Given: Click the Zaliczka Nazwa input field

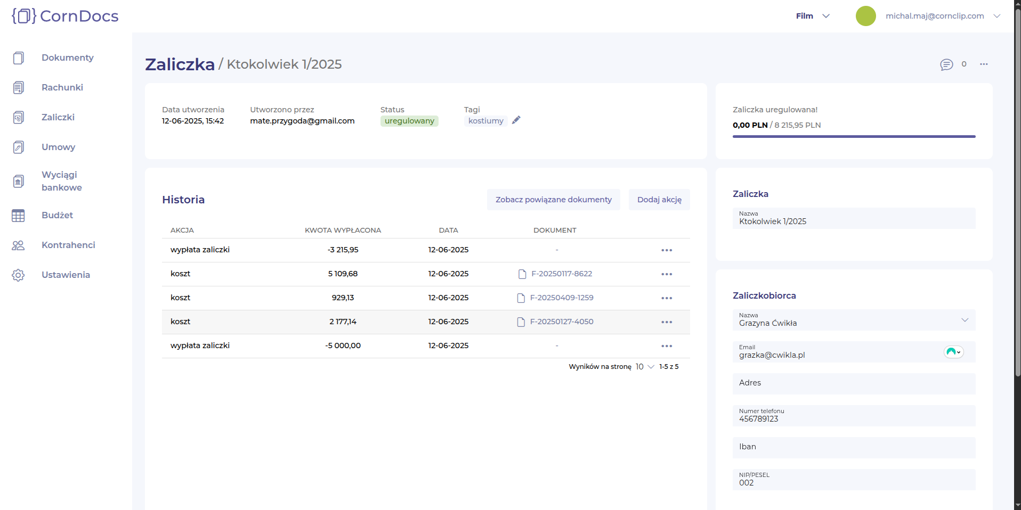Looking at the screenshot, I should (854, 218).
